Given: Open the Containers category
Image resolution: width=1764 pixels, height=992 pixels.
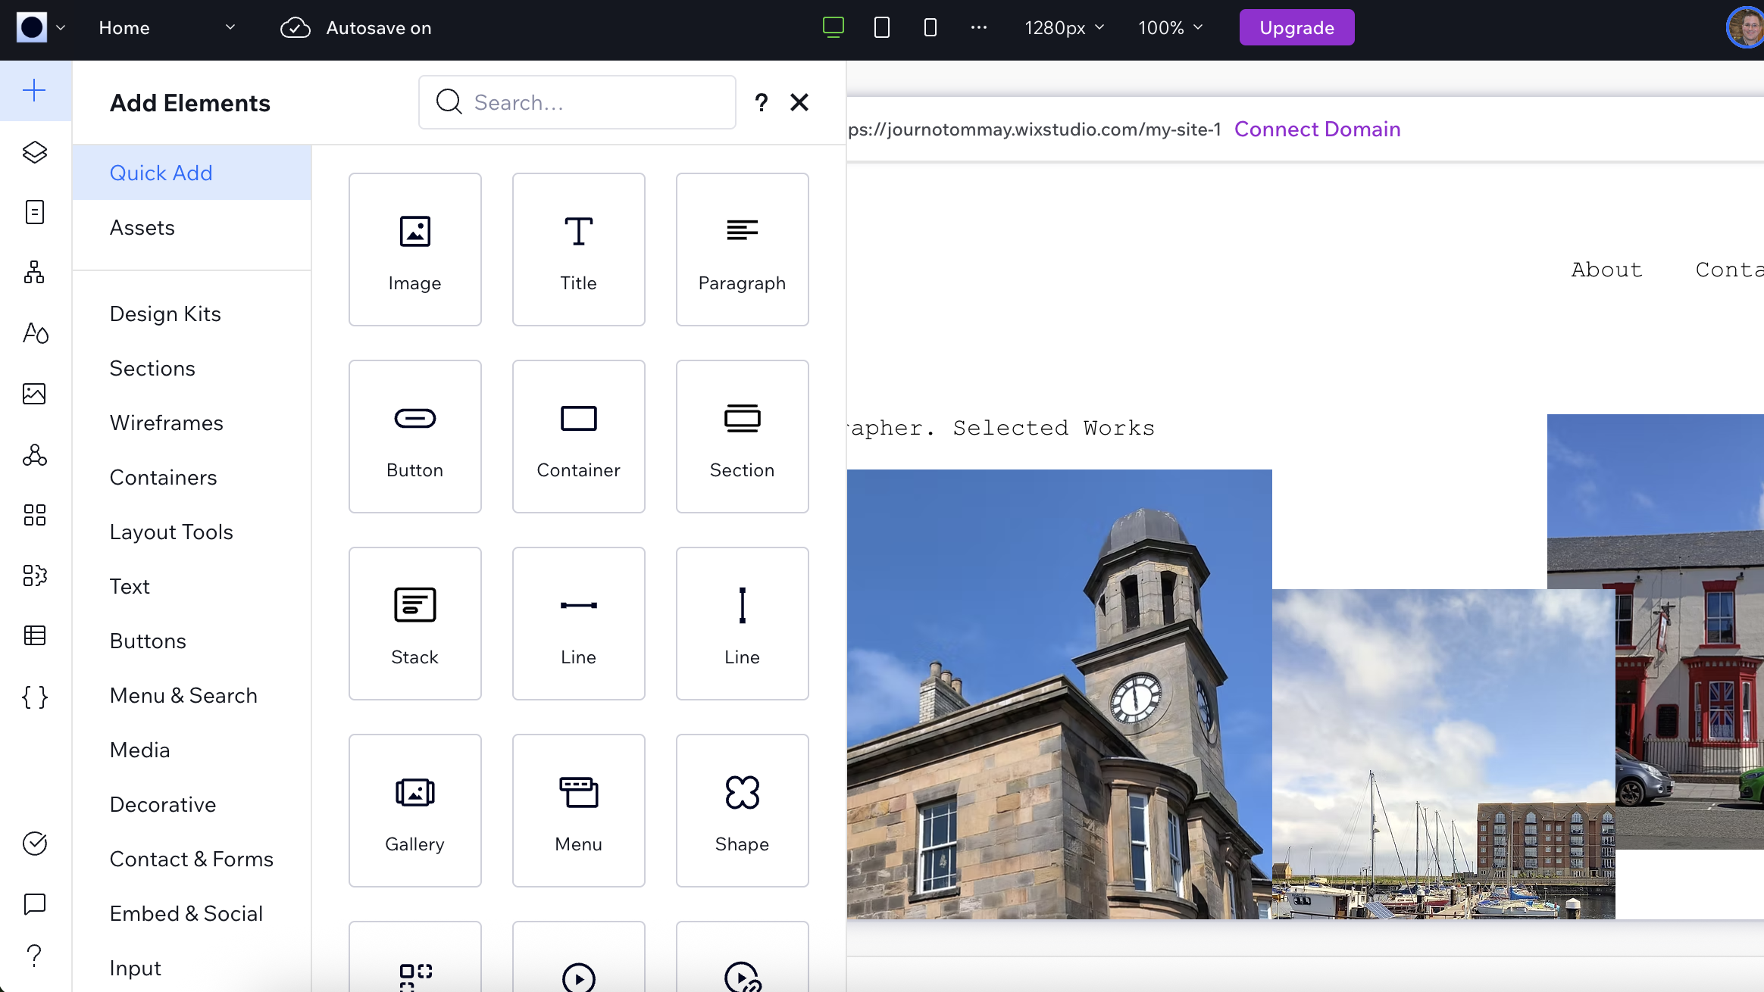Looking at the screenshot, I should click(192, 477).
